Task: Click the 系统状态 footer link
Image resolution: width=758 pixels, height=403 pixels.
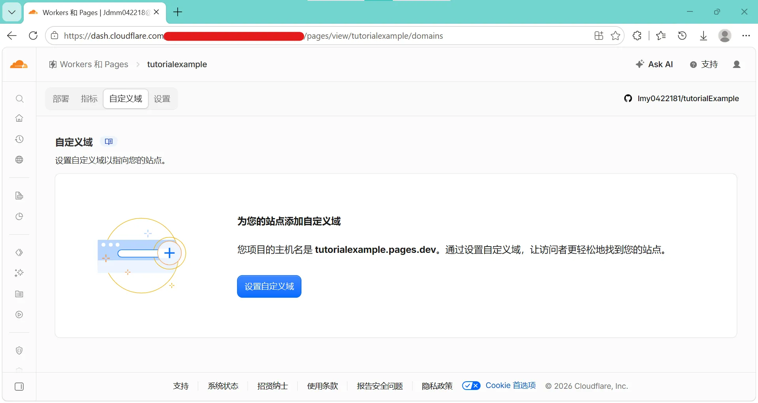Action: (x=223, y=386)
